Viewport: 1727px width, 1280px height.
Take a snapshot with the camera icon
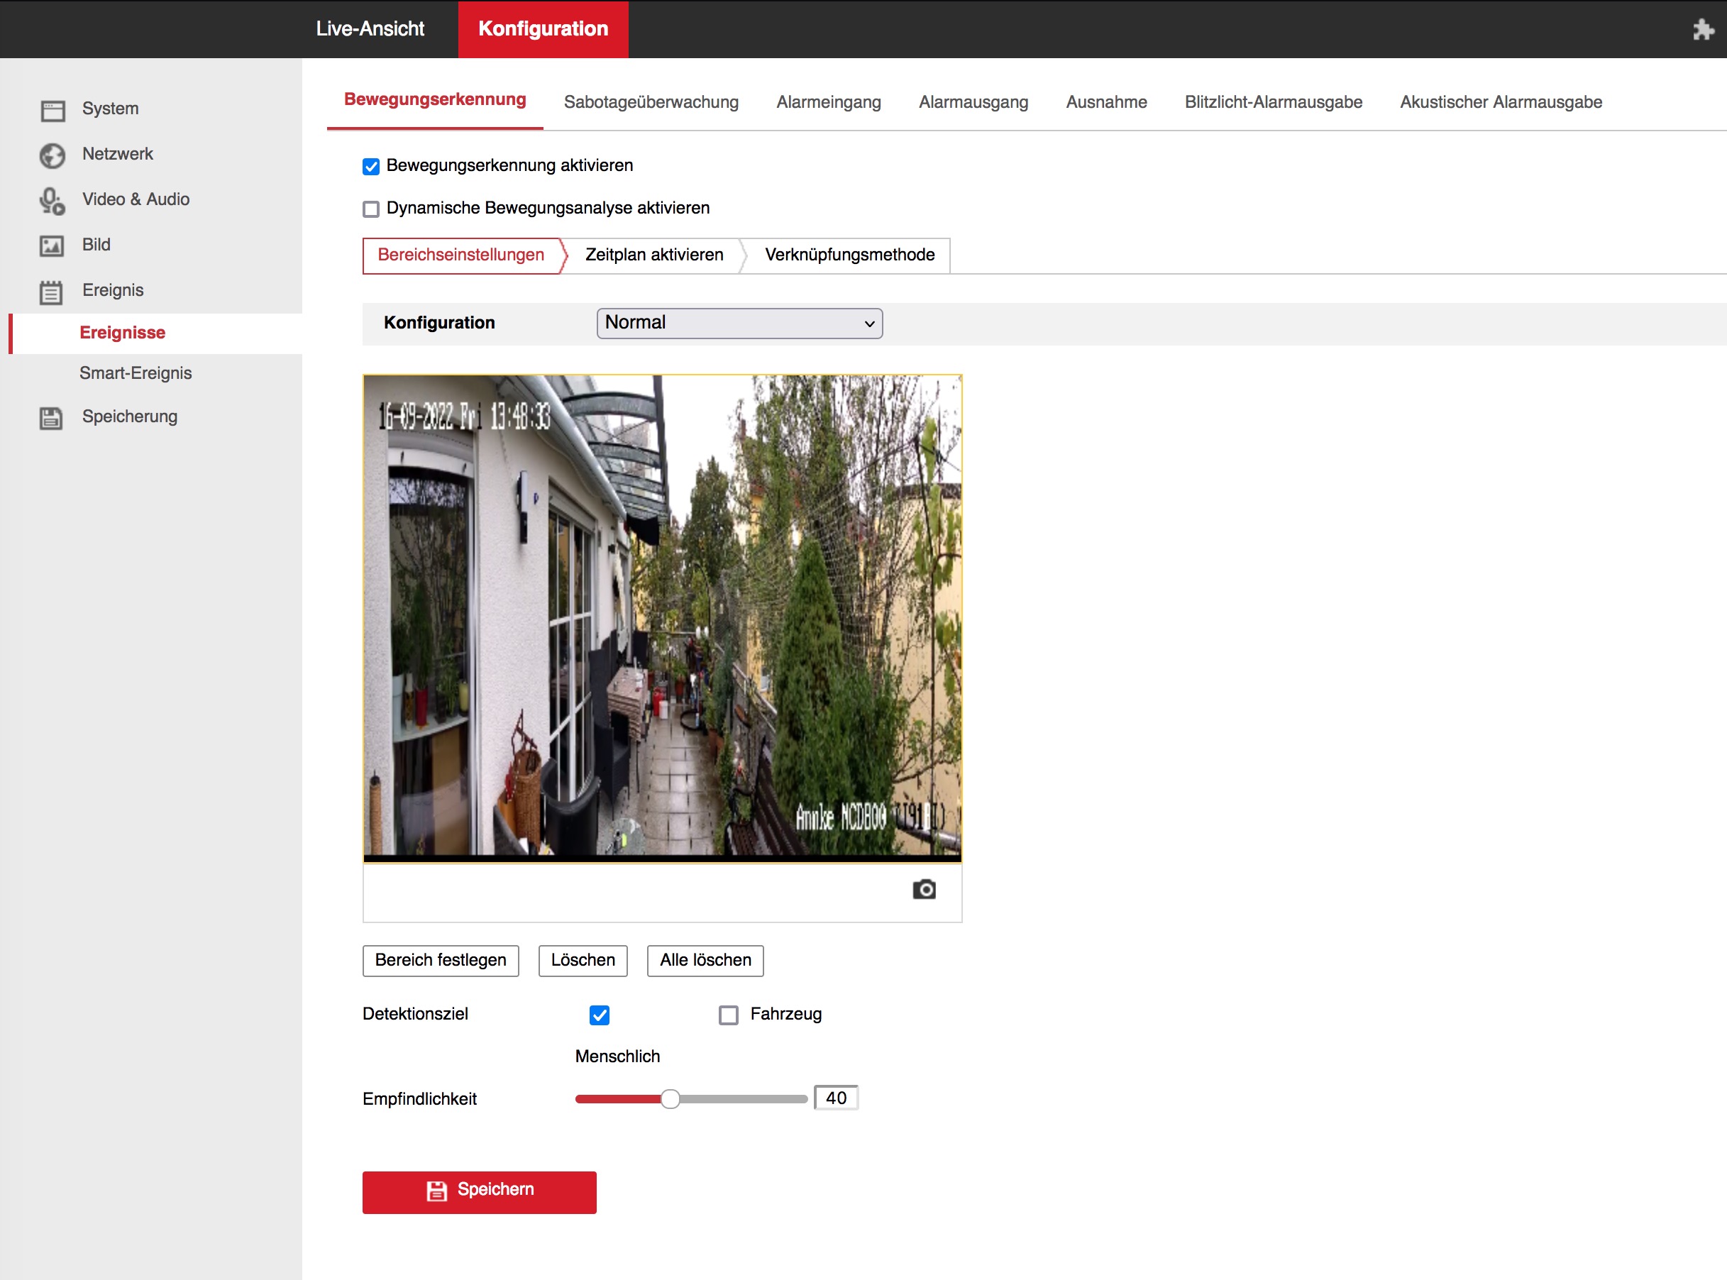pyautogui.click(x=924, y=889)
